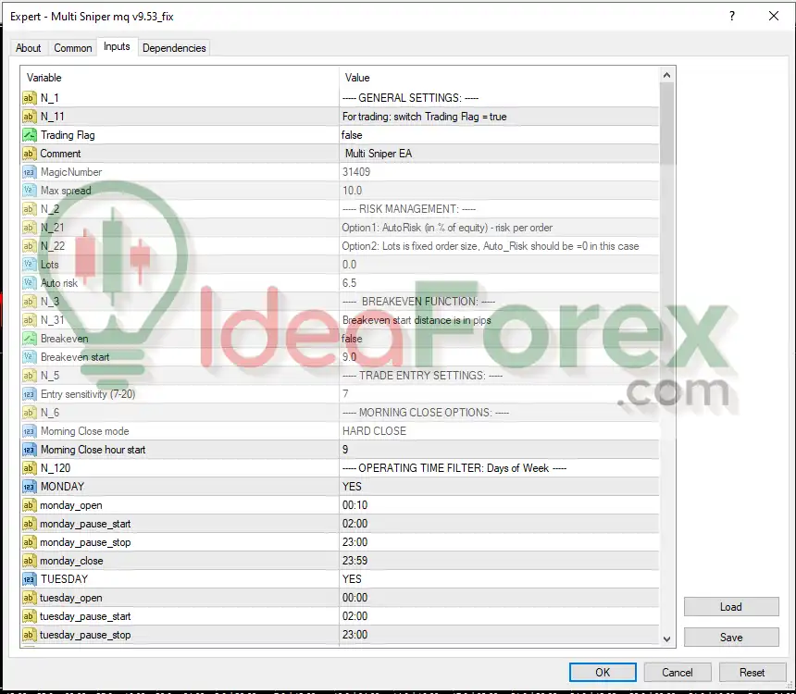Click the string icon beside tuesday_open
This screenshot has height=694, width=796.
coord(29,598)
